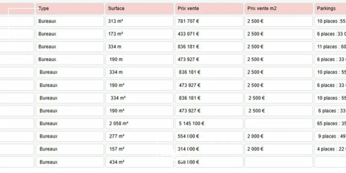This screenshot has height=173, width=346.
Task: Select the 11 places parking cell
Action: point(330,47)
